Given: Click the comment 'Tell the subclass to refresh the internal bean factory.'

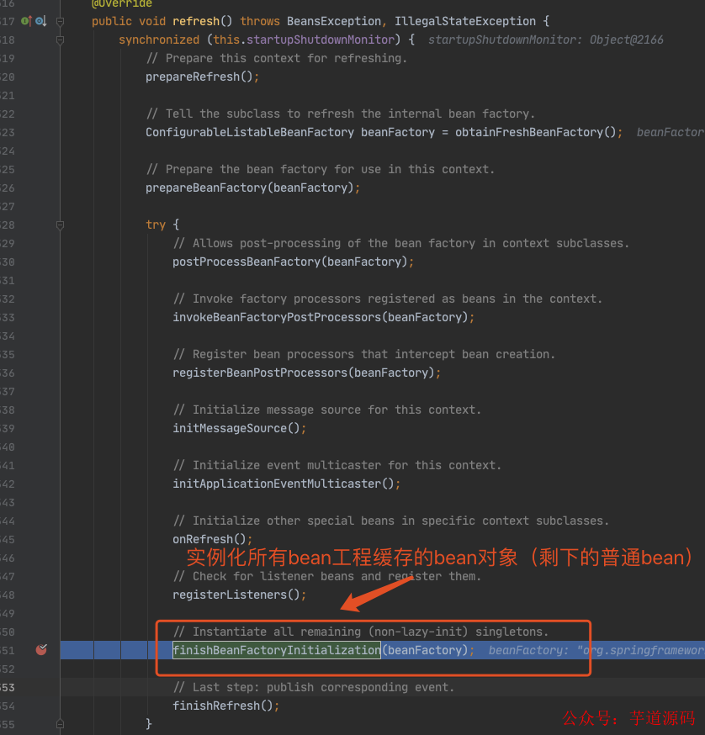Looking at the screenshot, I should point(341,114).
